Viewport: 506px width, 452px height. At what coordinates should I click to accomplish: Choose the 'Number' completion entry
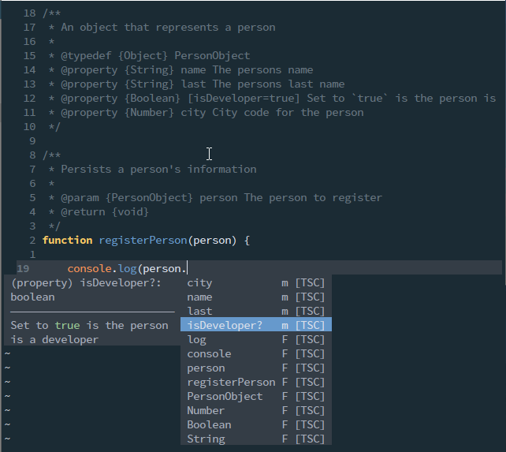pyautogui.click(x=256, y=411)
